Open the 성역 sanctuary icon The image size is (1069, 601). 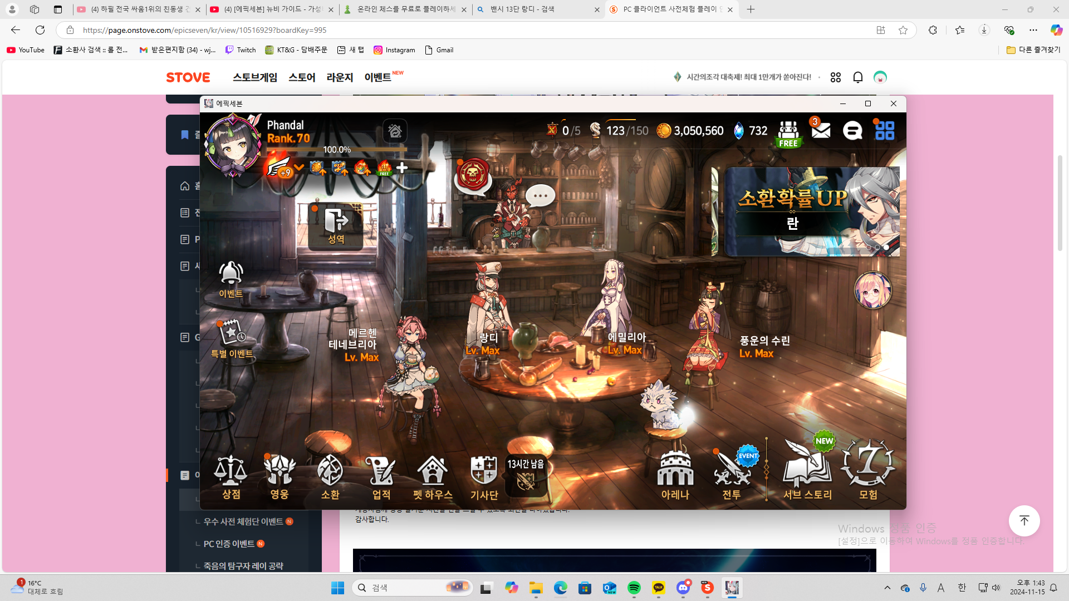pyautogui.click(x=336, y=226)
